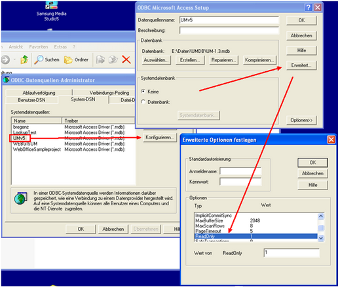Open Erweitert advanced options
The width and height of the screenshot is (338, 287).
(301, 65)
